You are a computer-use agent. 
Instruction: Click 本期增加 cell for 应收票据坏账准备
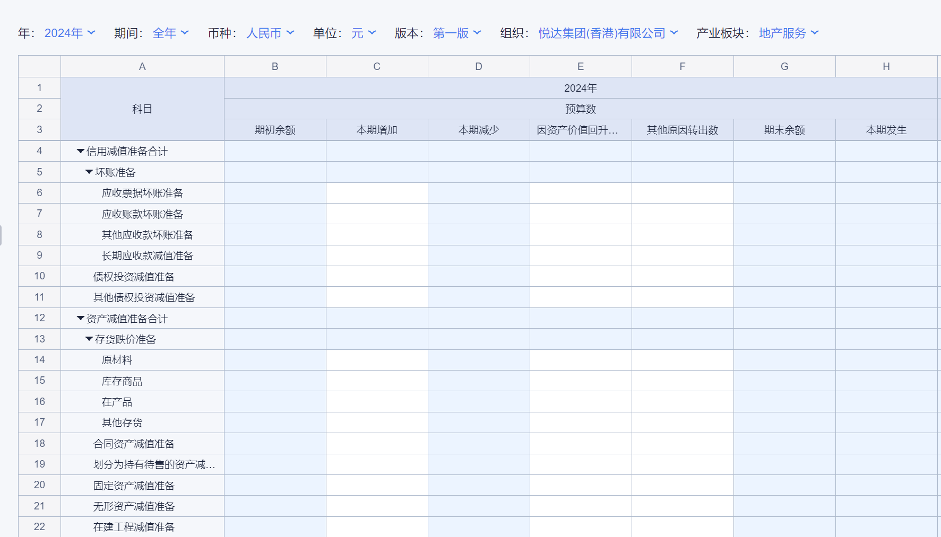pos(377,193)
